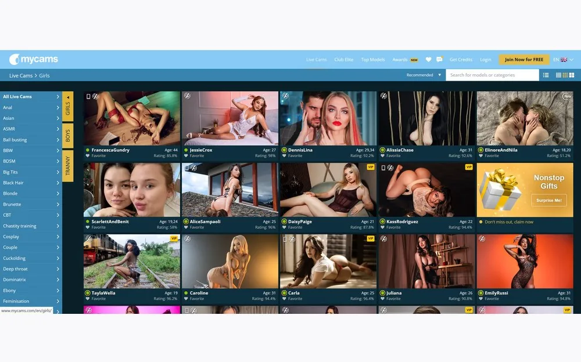Open messages via the header chat bubble icon

coord(439,60)
